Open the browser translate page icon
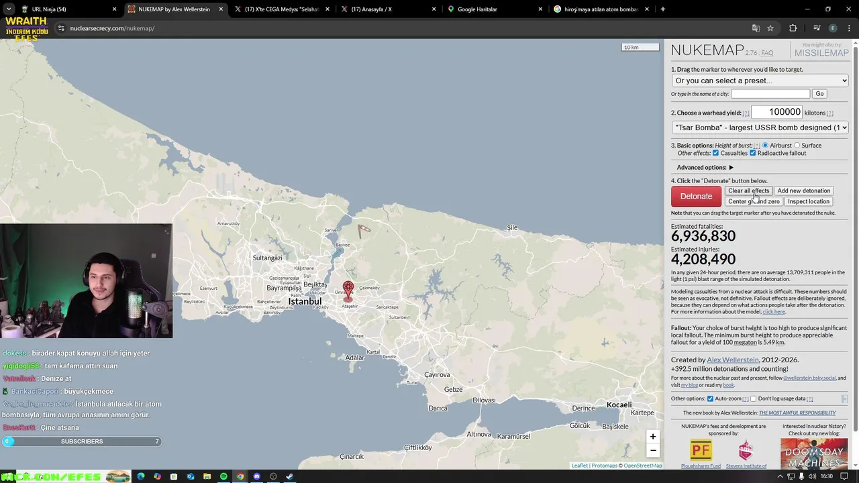The width and height of the screenshot is (859, 483). click(756, 28)
